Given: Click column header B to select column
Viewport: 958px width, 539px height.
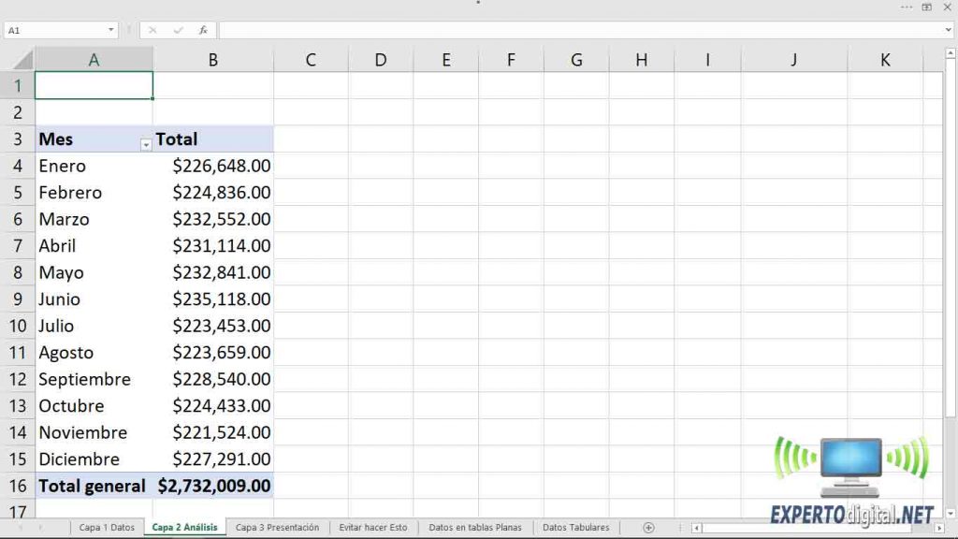Looking at the screenshot, I should (x=212, y=59).
